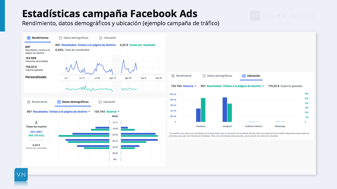Click Facebook blue reach bar

(198, 115)
